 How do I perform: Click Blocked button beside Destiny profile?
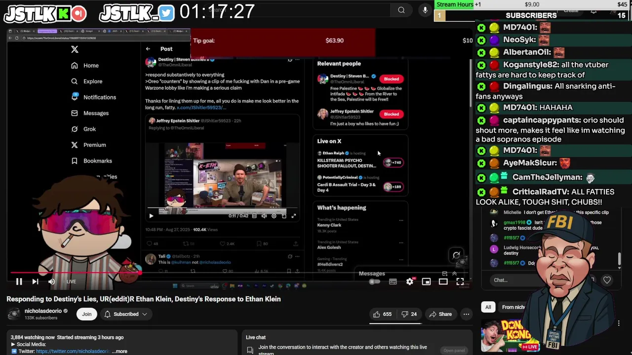pyautogui.click(x=391, y=79)
